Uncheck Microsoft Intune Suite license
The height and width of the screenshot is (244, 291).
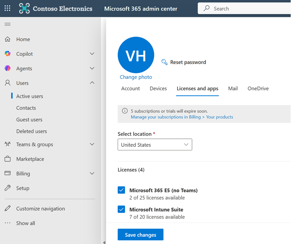click(121, 209)
